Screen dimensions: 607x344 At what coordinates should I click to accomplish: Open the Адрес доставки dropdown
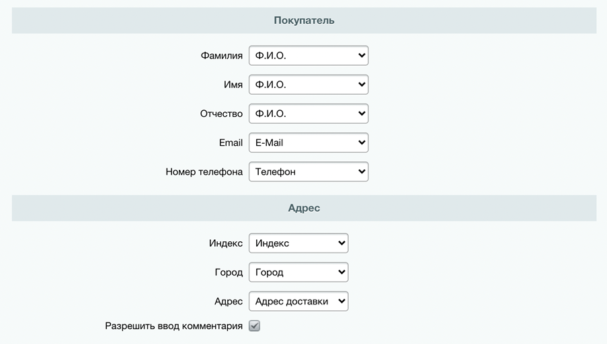click(298, 301)
